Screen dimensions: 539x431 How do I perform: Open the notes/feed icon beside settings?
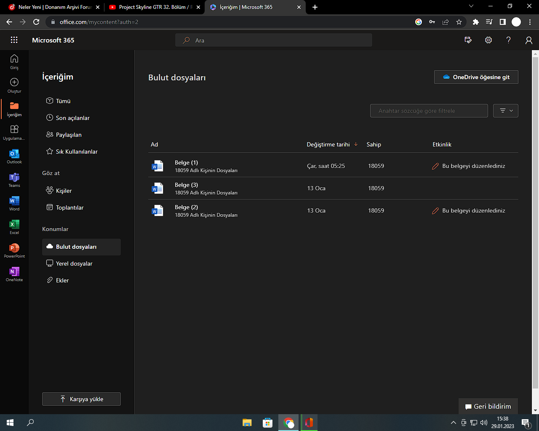point(468,40)
